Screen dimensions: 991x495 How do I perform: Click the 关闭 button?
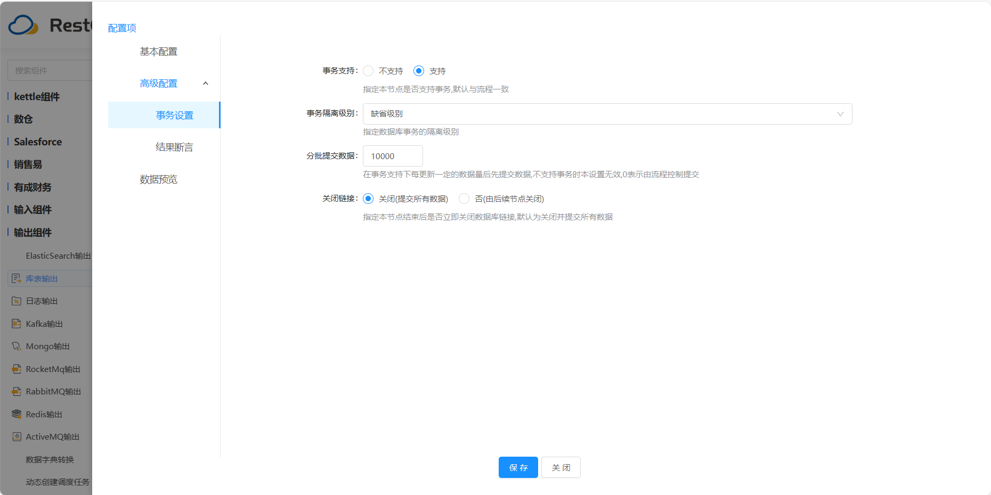click(561, 467)
